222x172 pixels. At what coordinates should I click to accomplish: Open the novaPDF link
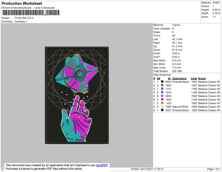click(102, 165)
